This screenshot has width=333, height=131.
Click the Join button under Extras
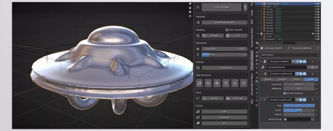(x=224, y=123)
